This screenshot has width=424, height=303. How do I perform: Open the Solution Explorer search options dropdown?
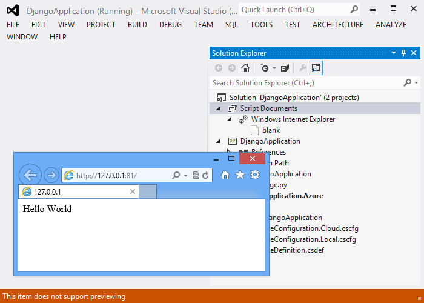pyautogui.click(x=416, y=82)
